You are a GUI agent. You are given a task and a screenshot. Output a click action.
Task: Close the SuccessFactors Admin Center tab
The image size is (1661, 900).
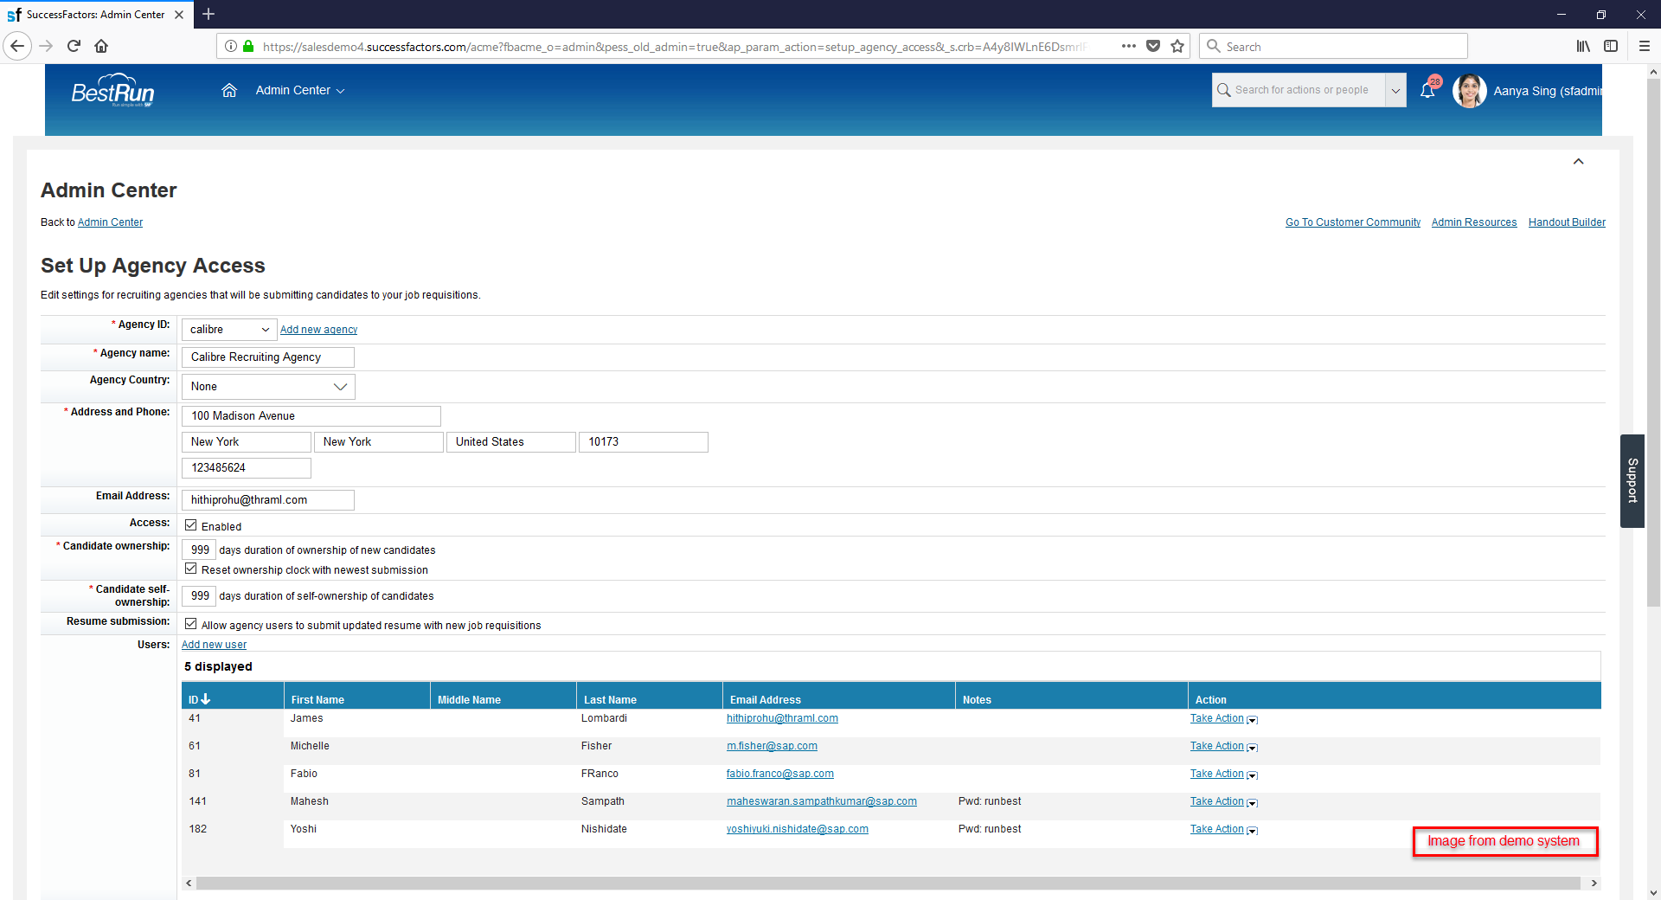[179, 15]
